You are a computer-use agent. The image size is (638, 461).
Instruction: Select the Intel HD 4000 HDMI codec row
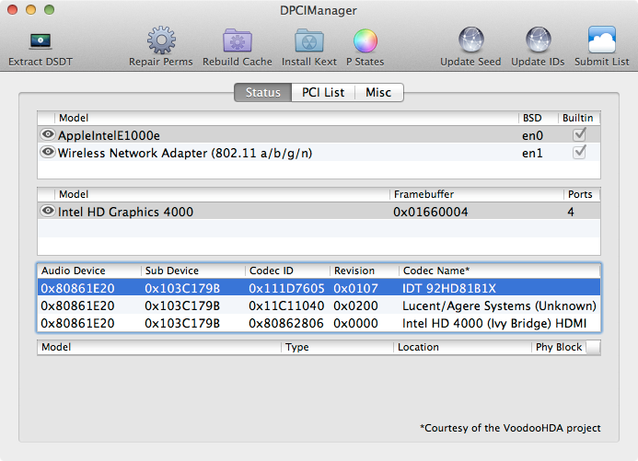tap(319, 323)
